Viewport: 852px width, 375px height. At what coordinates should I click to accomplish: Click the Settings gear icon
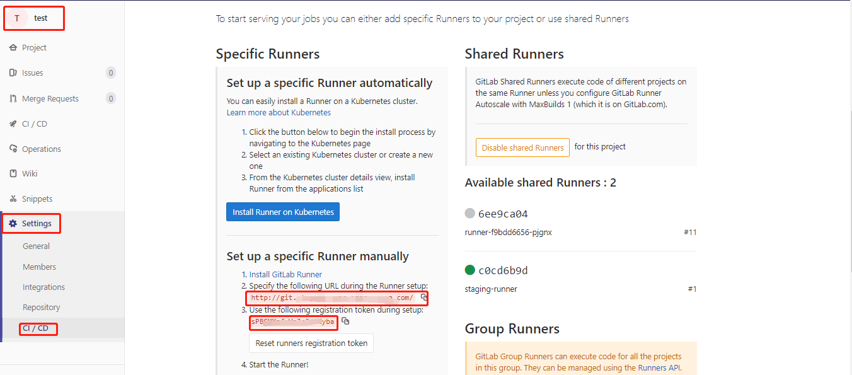(13, 224)
